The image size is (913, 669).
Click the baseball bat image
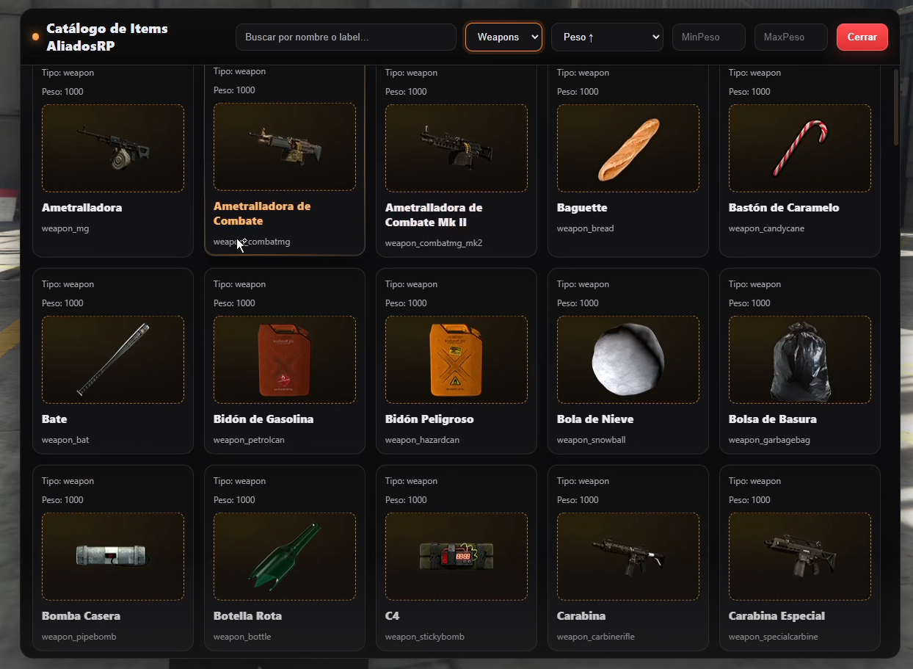coord(113,360)
